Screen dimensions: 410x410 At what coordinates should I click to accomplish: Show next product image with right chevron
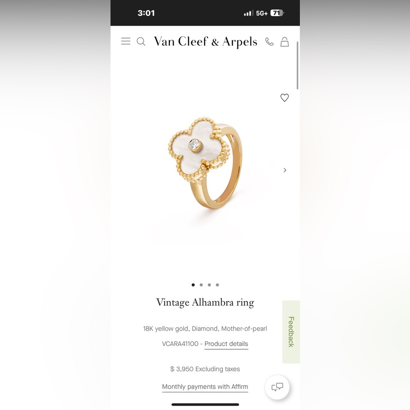(x=285, y=170)
